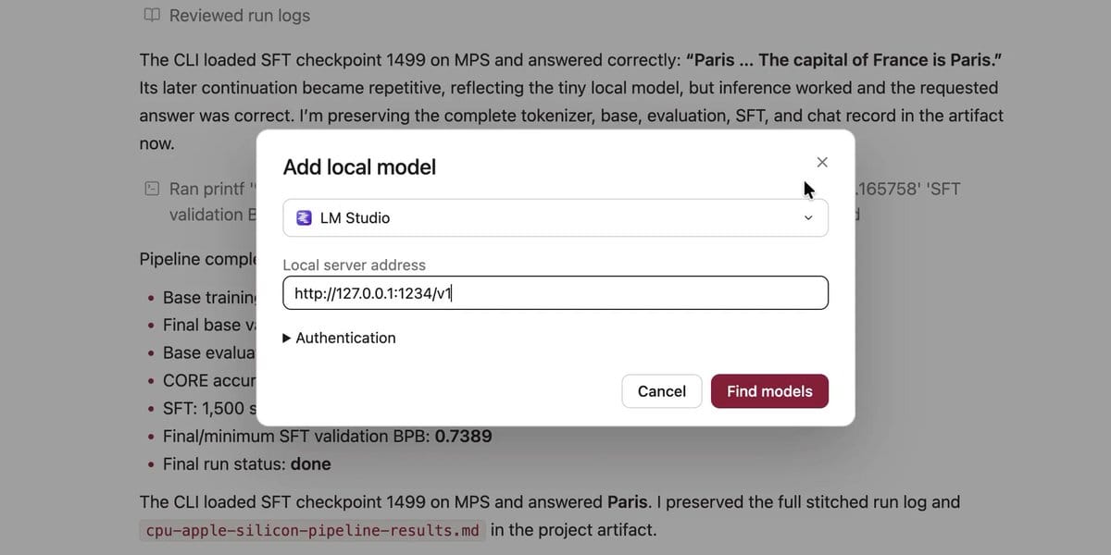Click the Final/minimum SFT validation BPB line
The image size is (1111, 555).
coord(327,436)
